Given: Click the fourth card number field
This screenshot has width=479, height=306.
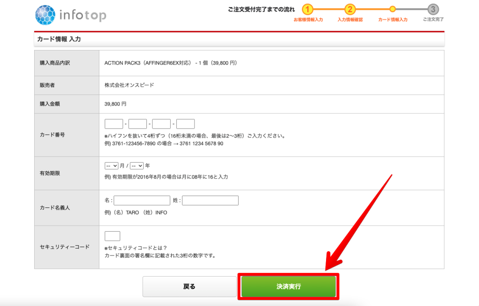Looking at the screenshot, I should [x=185, y=124].
